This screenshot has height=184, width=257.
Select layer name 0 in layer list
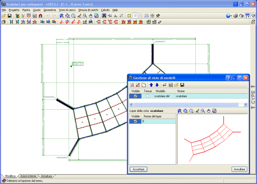click(158, 121)
